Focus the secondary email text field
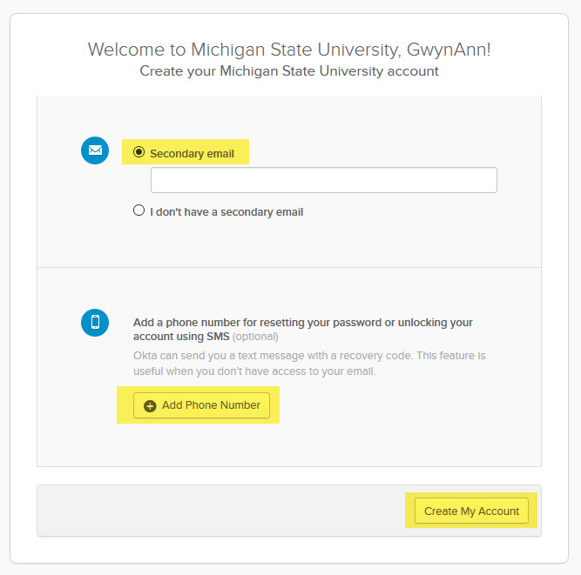Screen dimensions: 581x575 [323, 180]
